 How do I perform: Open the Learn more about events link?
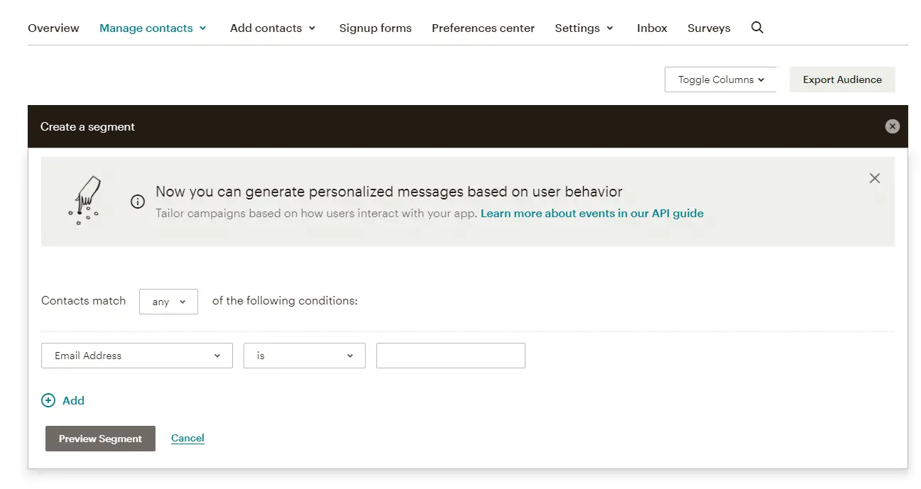592,213
